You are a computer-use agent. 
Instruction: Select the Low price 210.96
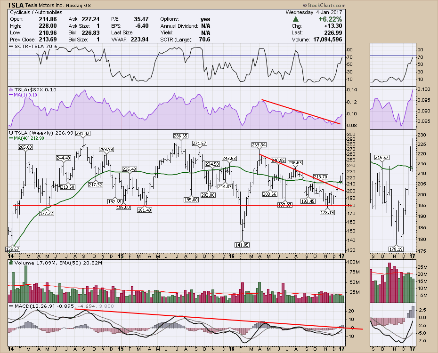(48, 32)
